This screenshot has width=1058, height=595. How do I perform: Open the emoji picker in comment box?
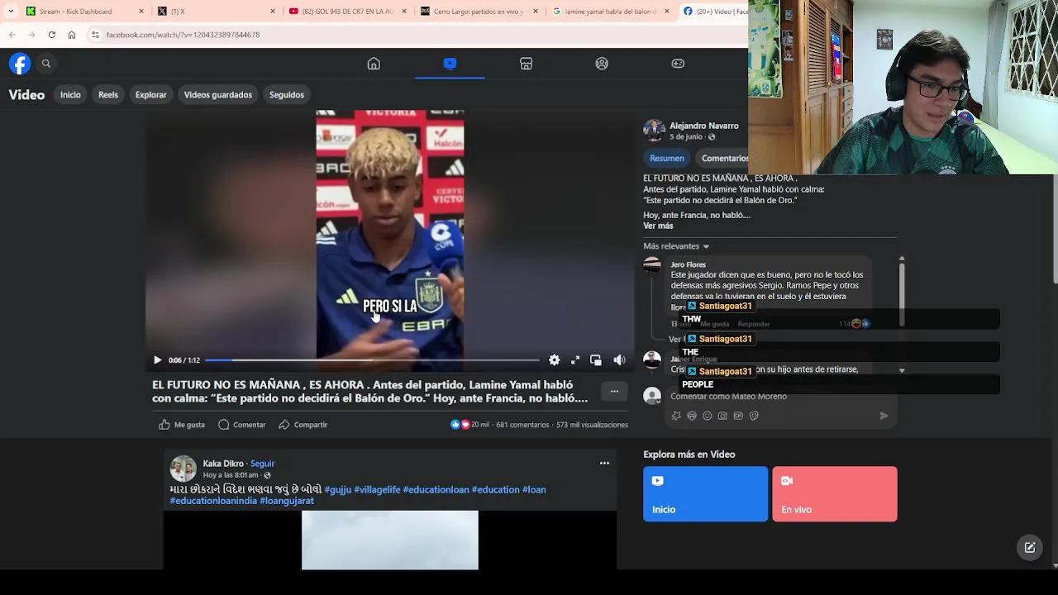click(x=708, y=416)
